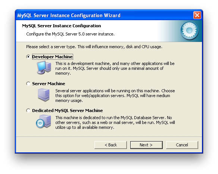Click the Server Machine tower icon

click(x=44, y=95)
